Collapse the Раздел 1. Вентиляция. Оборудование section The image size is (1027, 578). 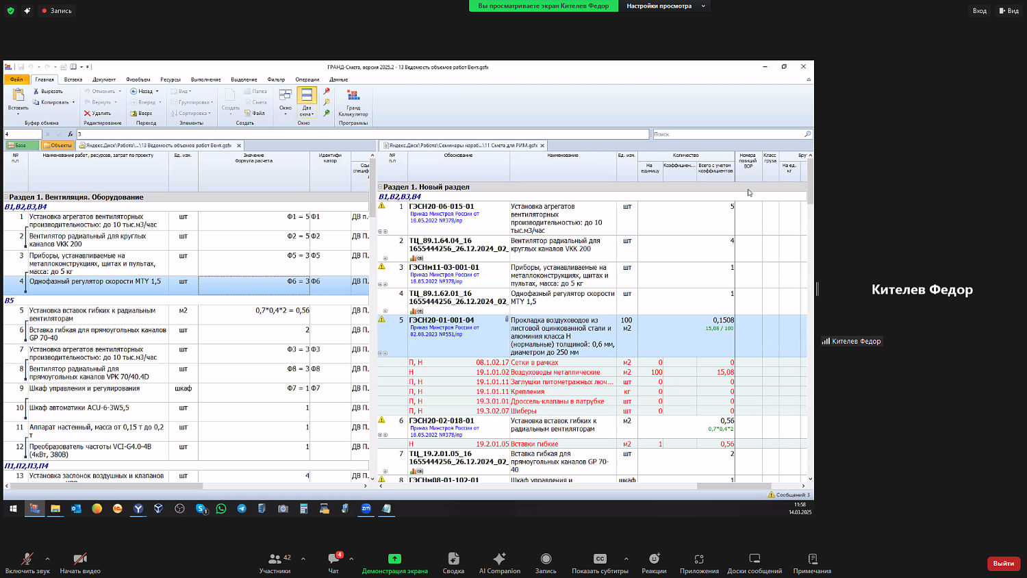(6, 197)
